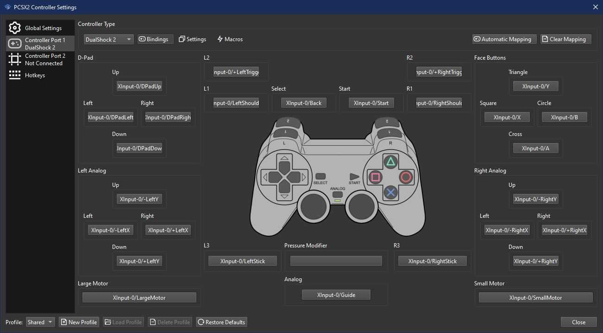
Task: Change the Start XInput-0/Start binding
Action: (x=371, y=103)
